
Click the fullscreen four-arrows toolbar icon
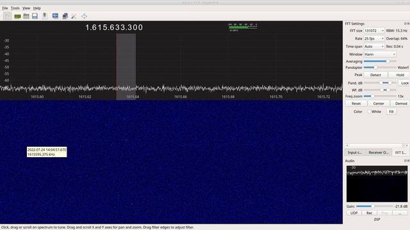point(84,16)
